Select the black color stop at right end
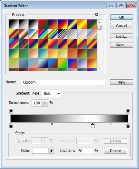 (128, 125)
